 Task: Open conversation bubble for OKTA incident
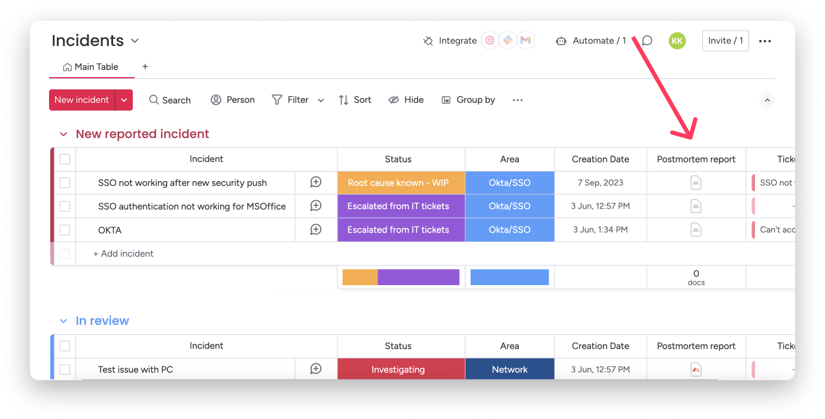pos(316,230)
